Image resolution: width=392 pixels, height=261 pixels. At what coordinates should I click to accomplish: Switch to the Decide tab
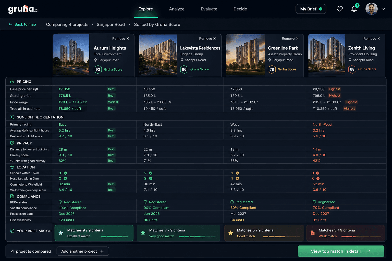pyautogui.click(x=240, y=9)
